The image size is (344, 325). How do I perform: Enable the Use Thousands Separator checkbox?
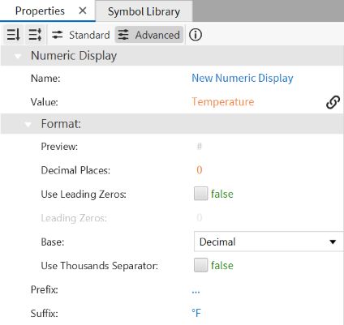point(200,265)
